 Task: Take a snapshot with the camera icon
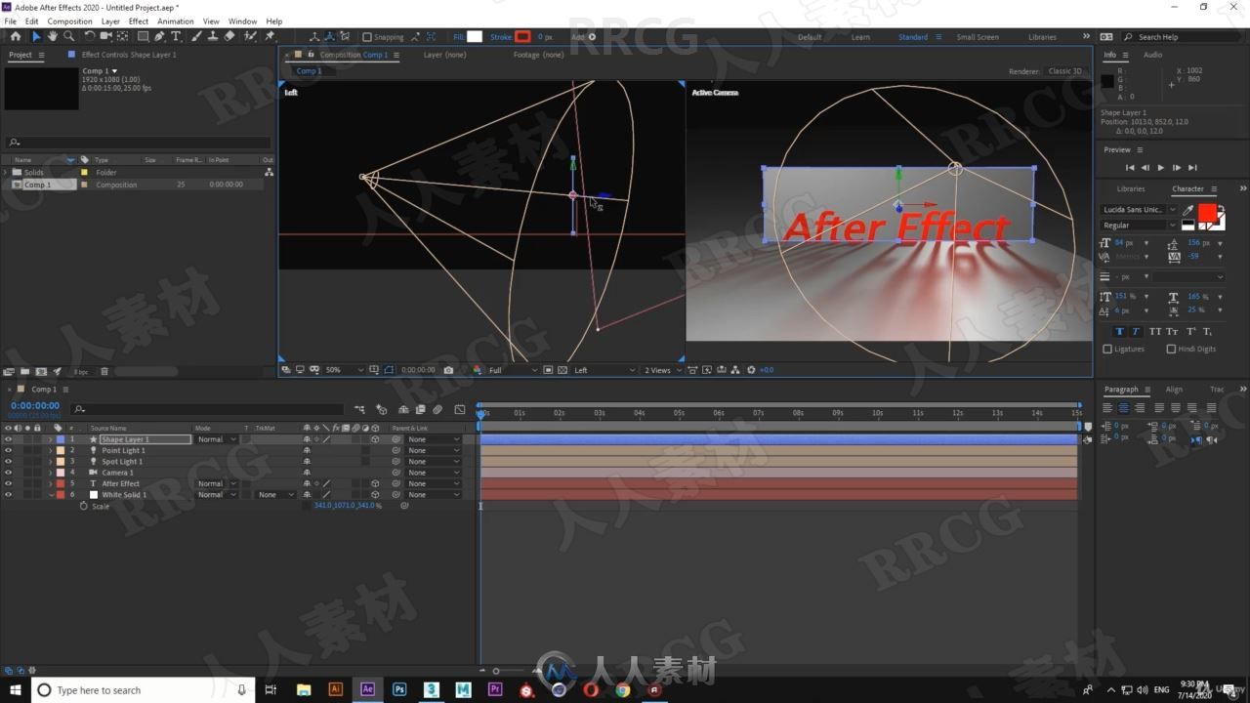(x=448, y=370)
